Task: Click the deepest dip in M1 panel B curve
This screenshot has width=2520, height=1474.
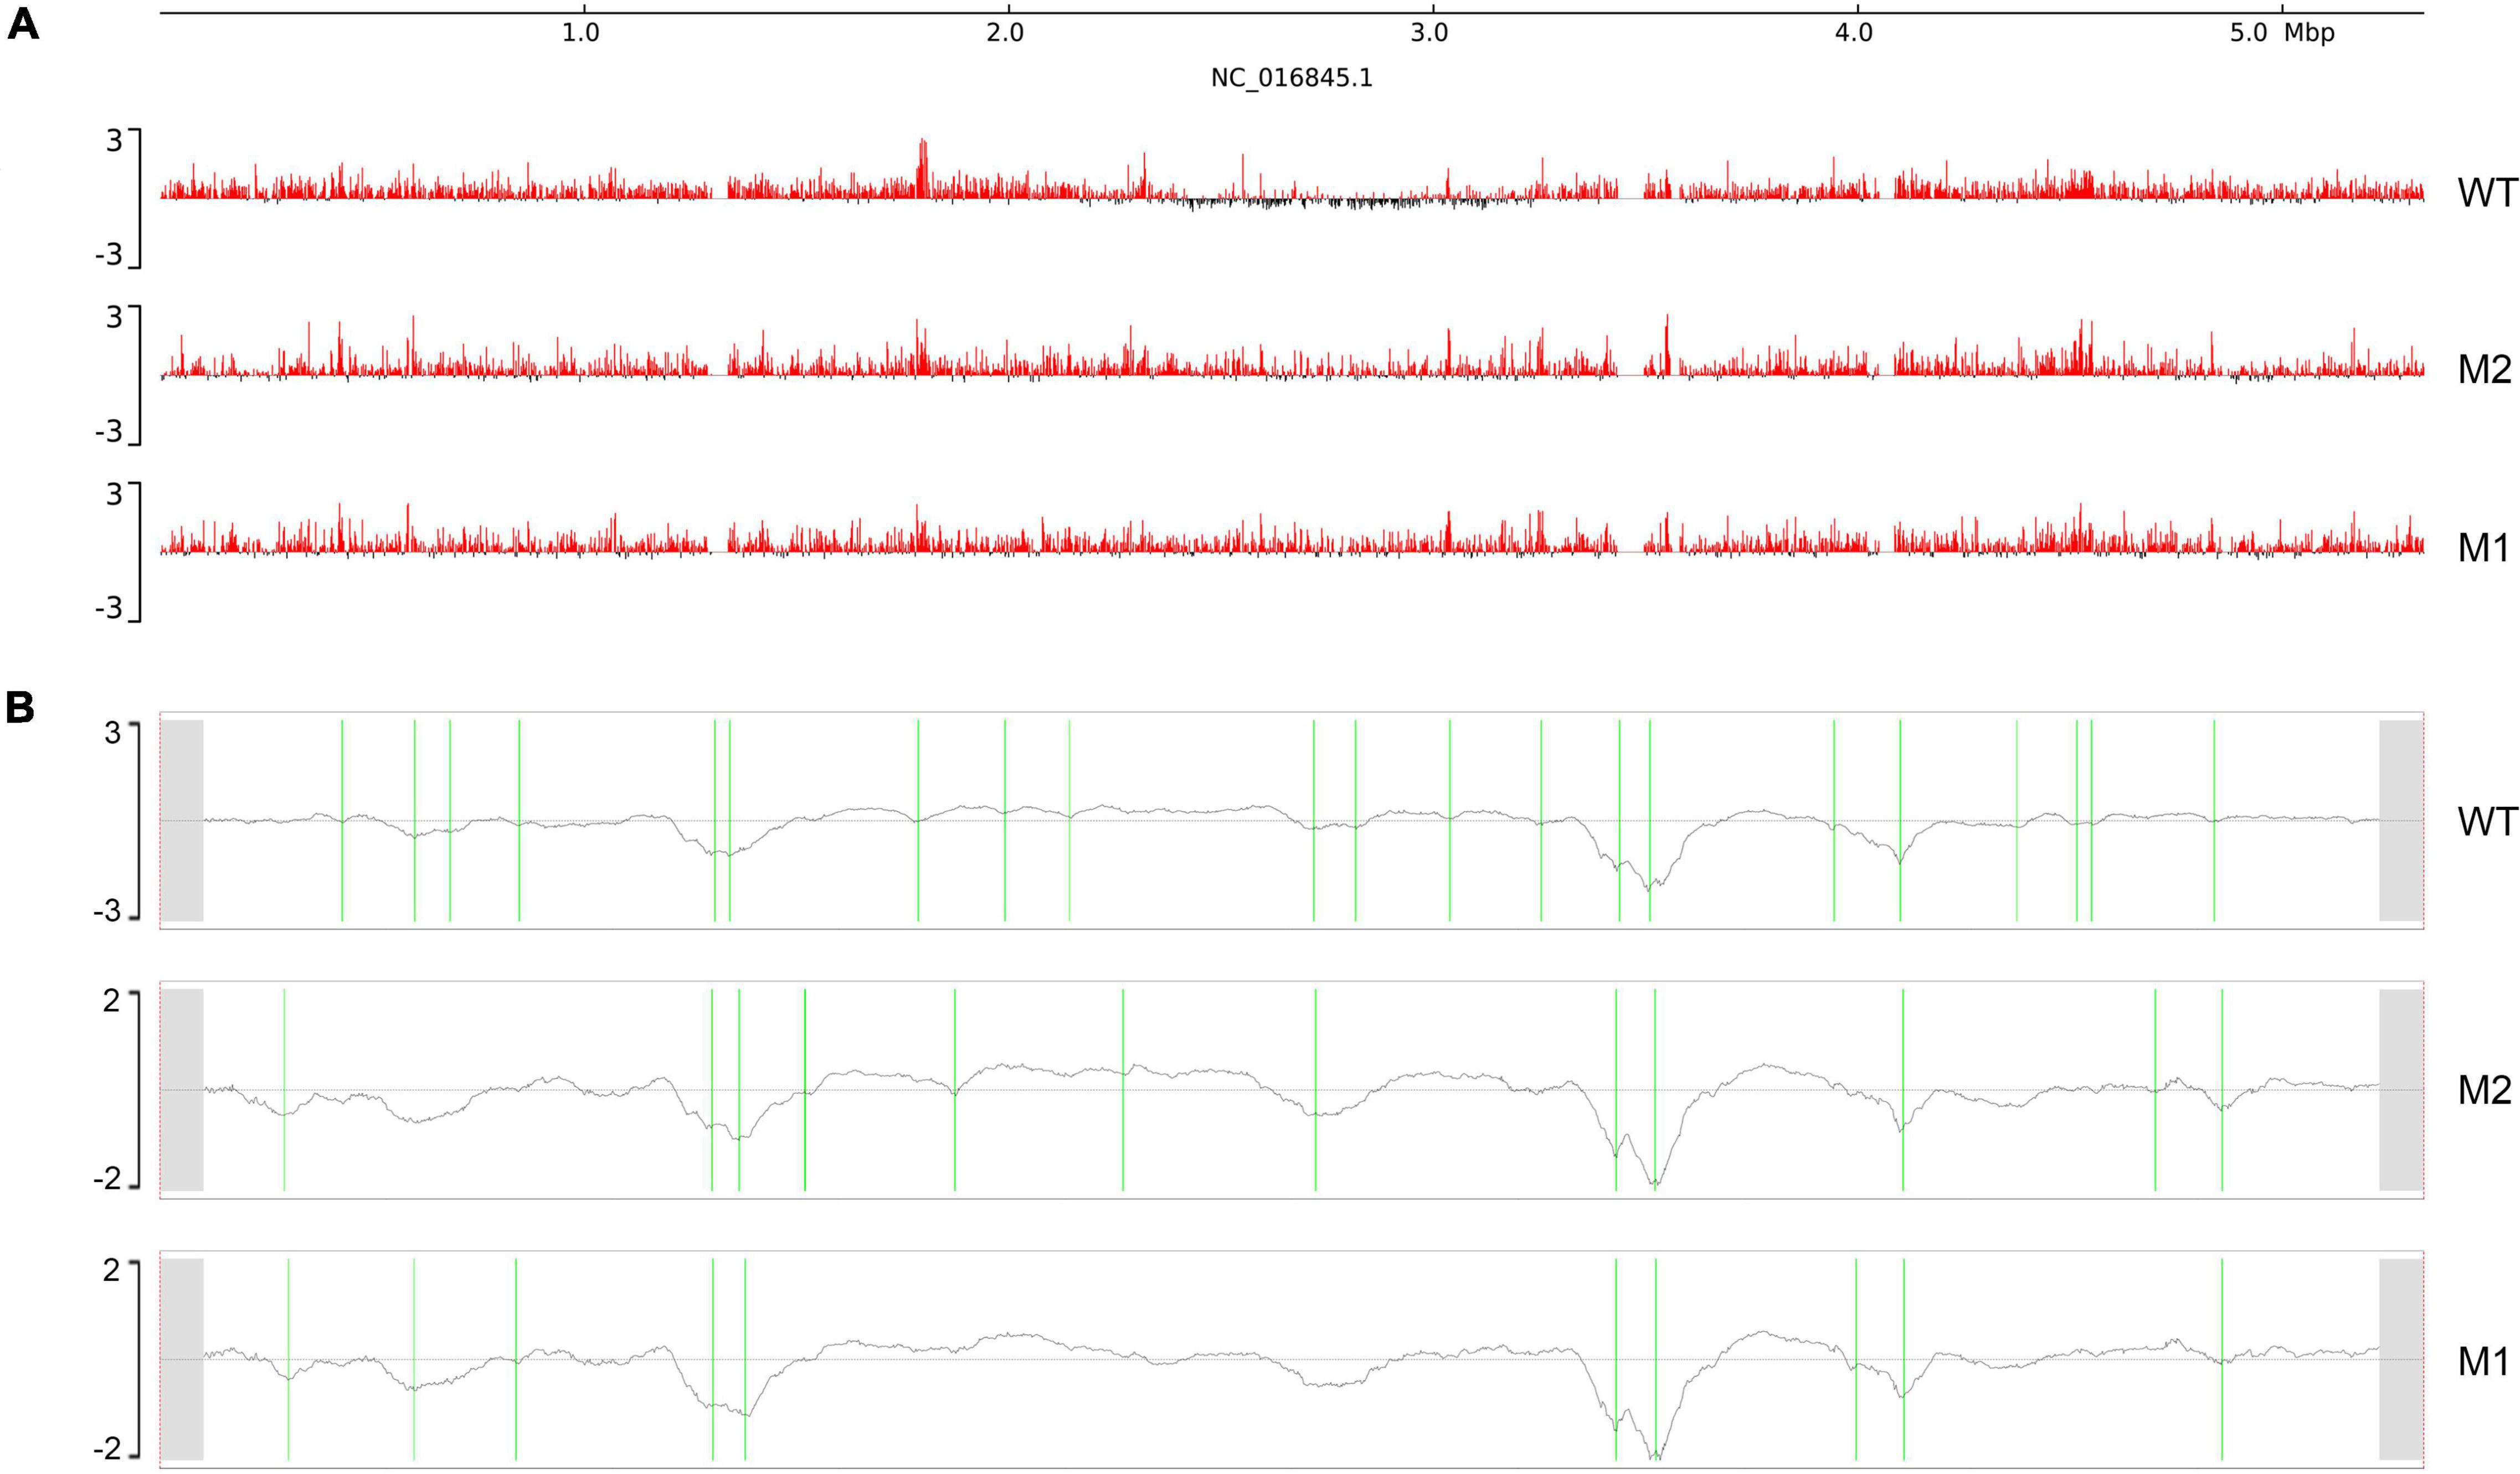Action: pyautogui.click(x=1655, y=1456)
